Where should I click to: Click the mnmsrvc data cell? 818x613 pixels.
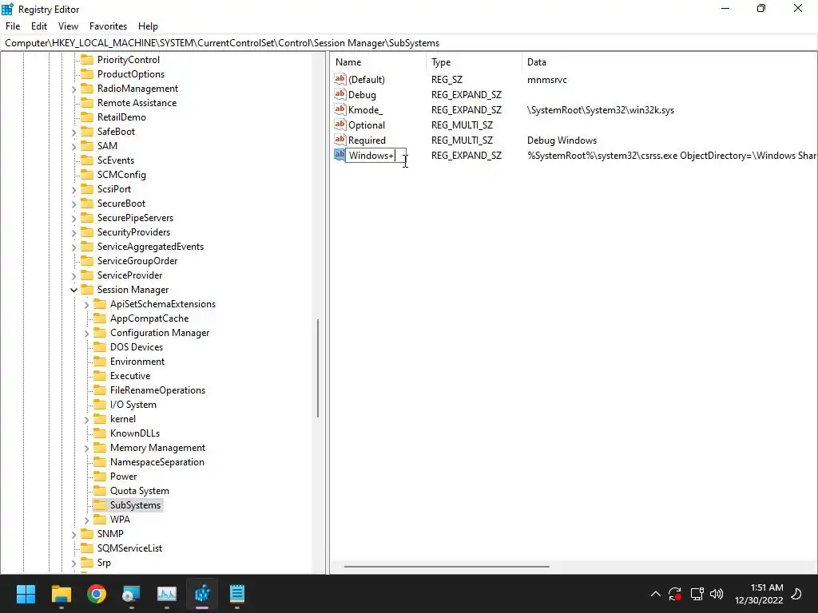click(546, 80)
